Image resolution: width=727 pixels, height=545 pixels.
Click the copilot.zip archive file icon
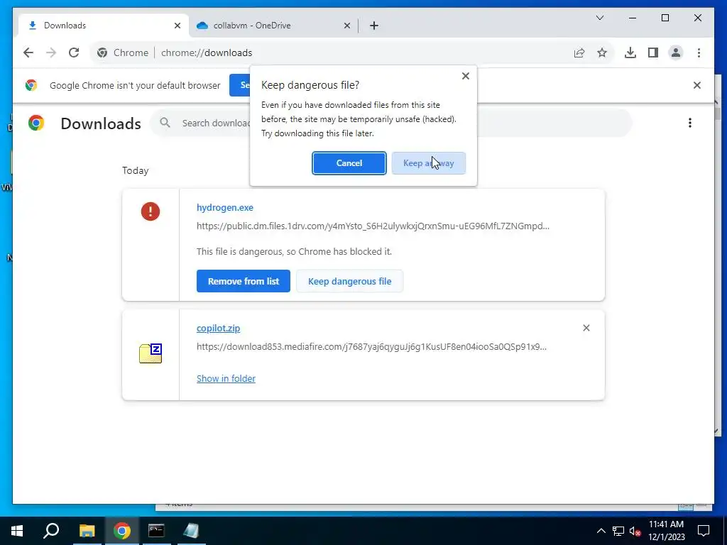click(x=151, y=353)
